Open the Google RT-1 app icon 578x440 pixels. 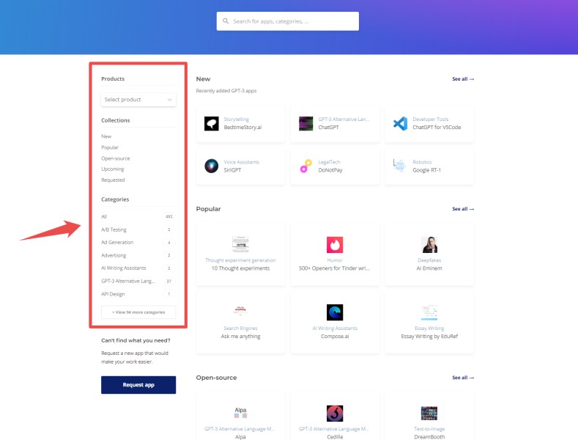399,166
